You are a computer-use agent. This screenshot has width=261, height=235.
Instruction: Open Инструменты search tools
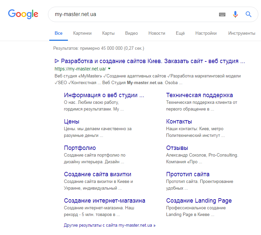242,33
